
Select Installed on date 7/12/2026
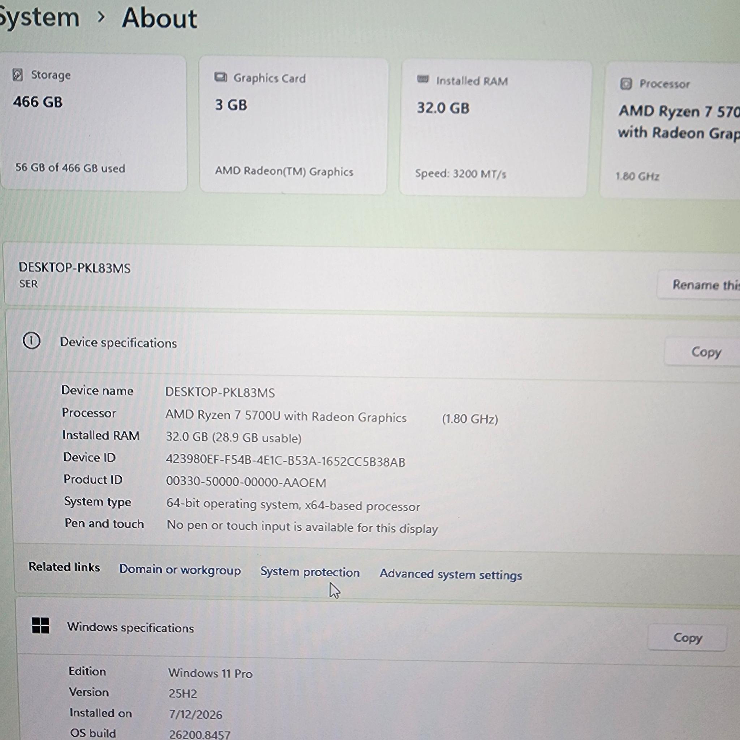click(196, 715)
